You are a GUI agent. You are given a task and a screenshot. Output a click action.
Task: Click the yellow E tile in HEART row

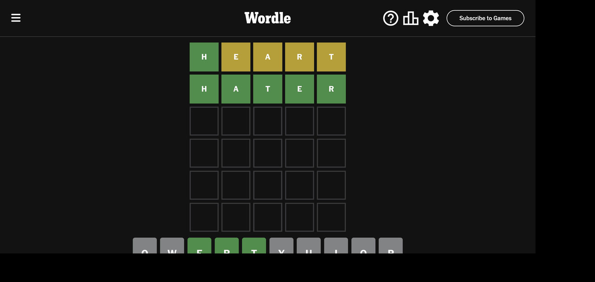tap(236, 57)
